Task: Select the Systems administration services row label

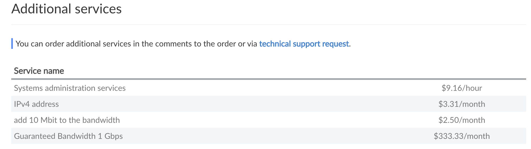Action: [70, 88]
